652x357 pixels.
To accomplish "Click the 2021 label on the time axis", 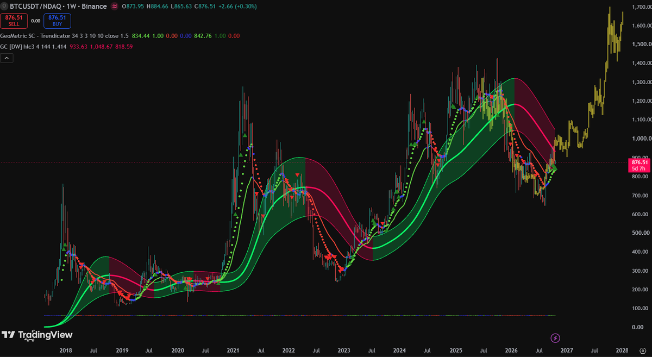I will pos(233,352).
